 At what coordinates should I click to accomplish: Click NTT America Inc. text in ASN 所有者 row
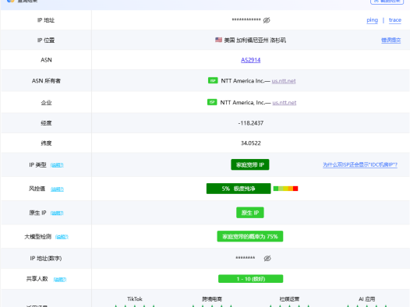pos(242,81)
